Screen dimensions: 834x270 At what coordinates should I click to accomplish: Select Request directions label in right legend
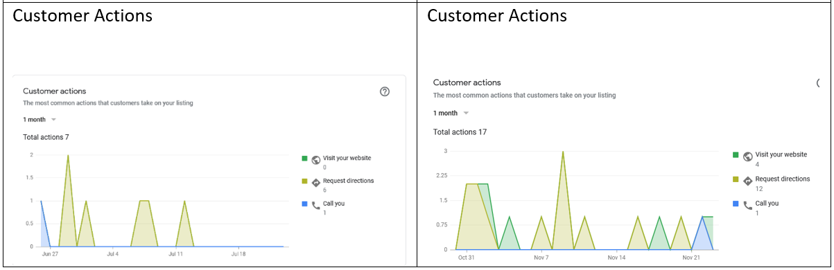(782, 179)
